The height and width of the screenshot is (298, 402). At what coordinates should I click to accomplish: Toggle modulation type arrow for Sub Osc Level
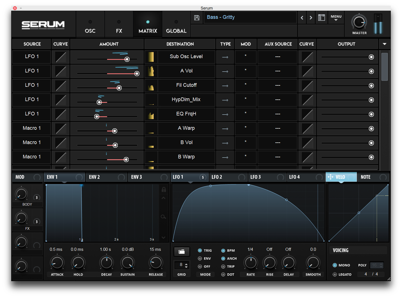click(x=225, y=57)
